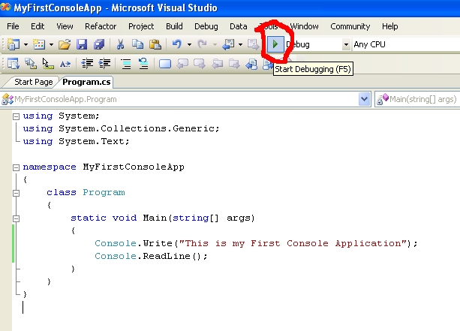Click the Open File folder icon
This screenshot has height=331, width=460.
click(65, 44)
